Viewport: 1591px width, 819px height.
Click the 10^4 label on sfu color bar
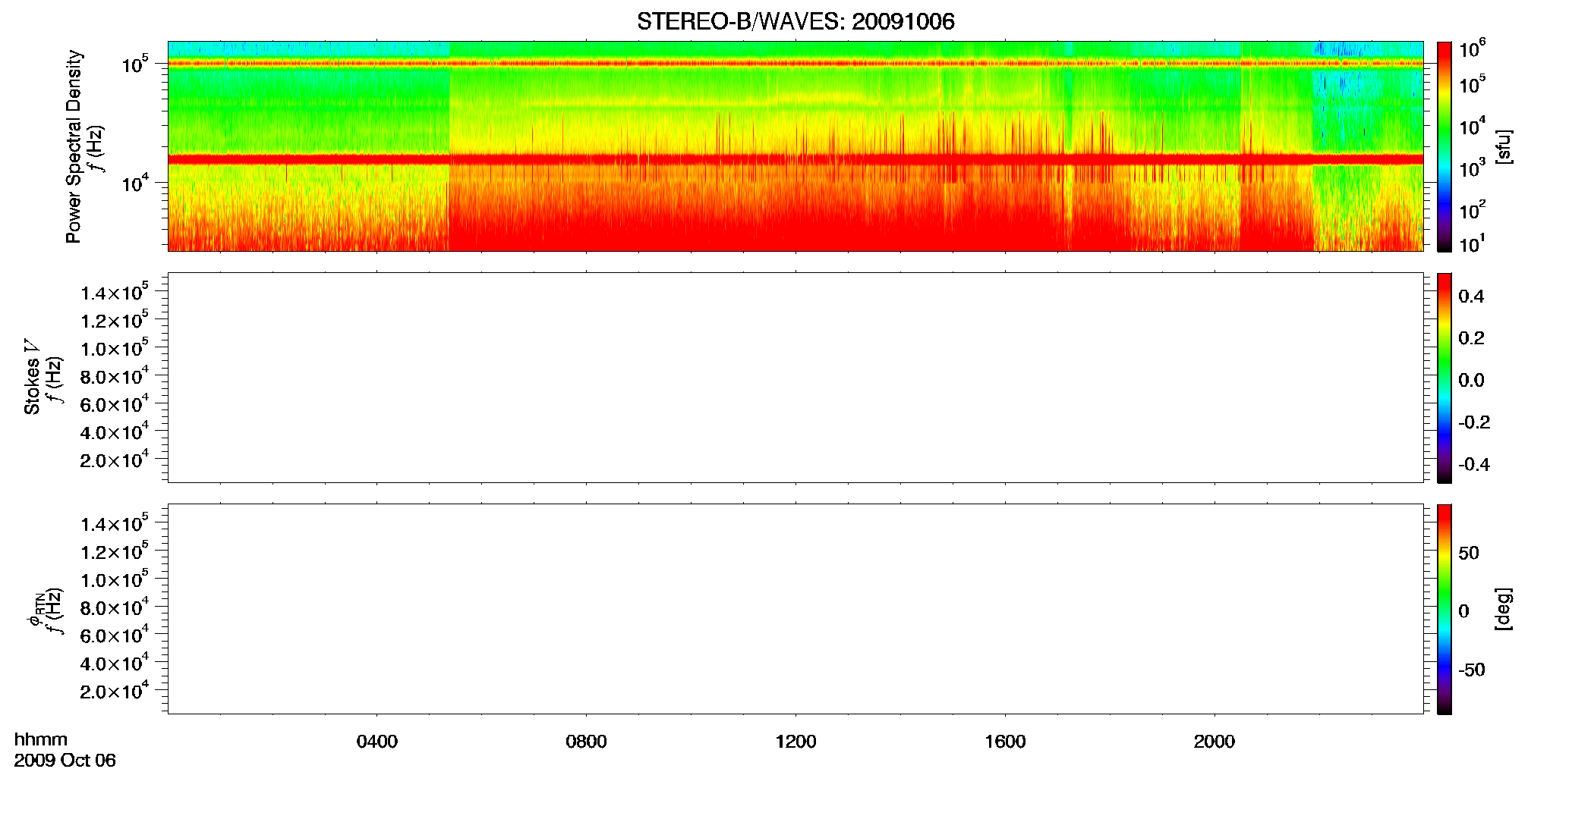pyautogui.click(x=1473, y=127)
